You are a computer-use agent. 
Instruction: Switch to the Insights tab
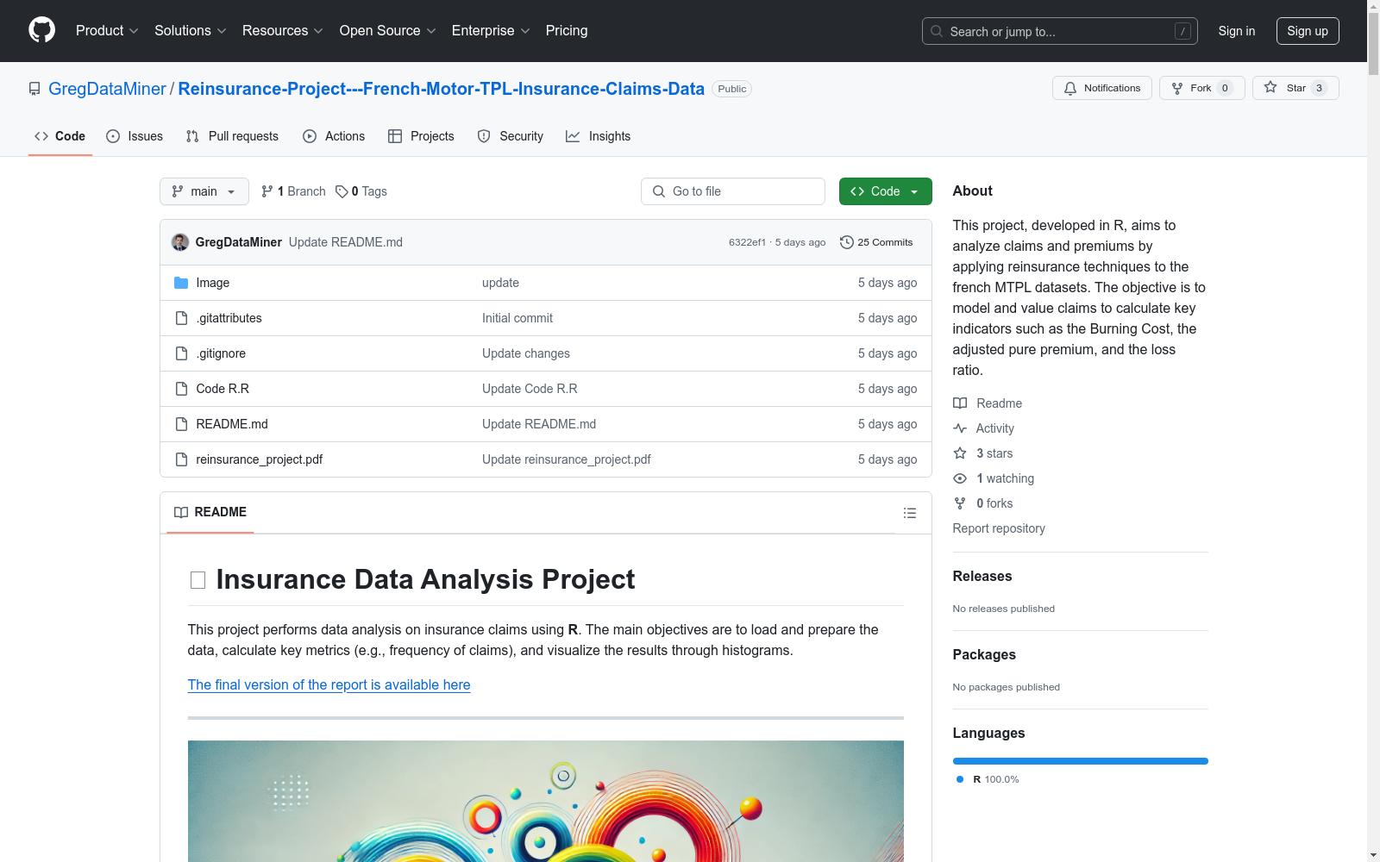599,136
